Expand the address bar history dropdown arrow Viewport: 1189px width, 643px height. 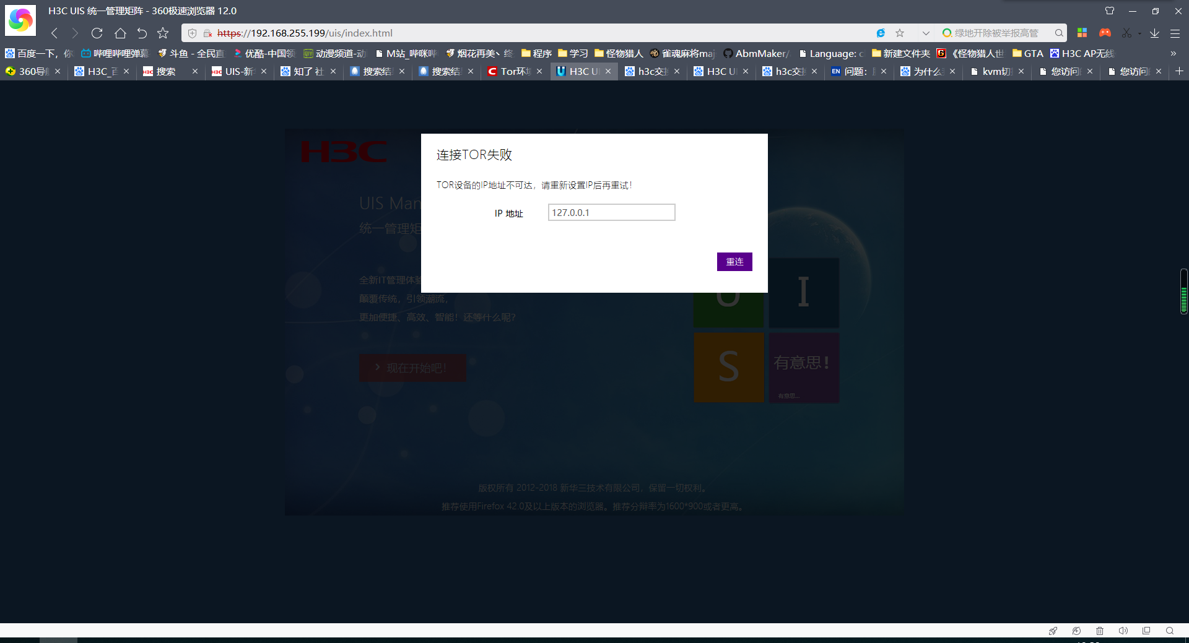coord(926,33)
